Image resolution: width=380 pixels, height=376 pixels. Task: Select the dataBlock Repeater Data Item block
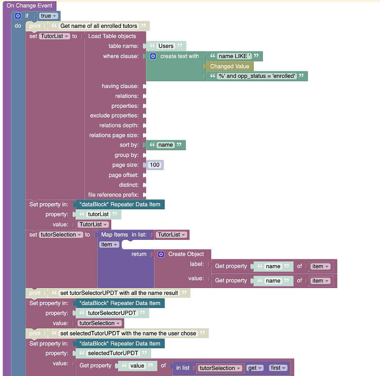point(119,204)
